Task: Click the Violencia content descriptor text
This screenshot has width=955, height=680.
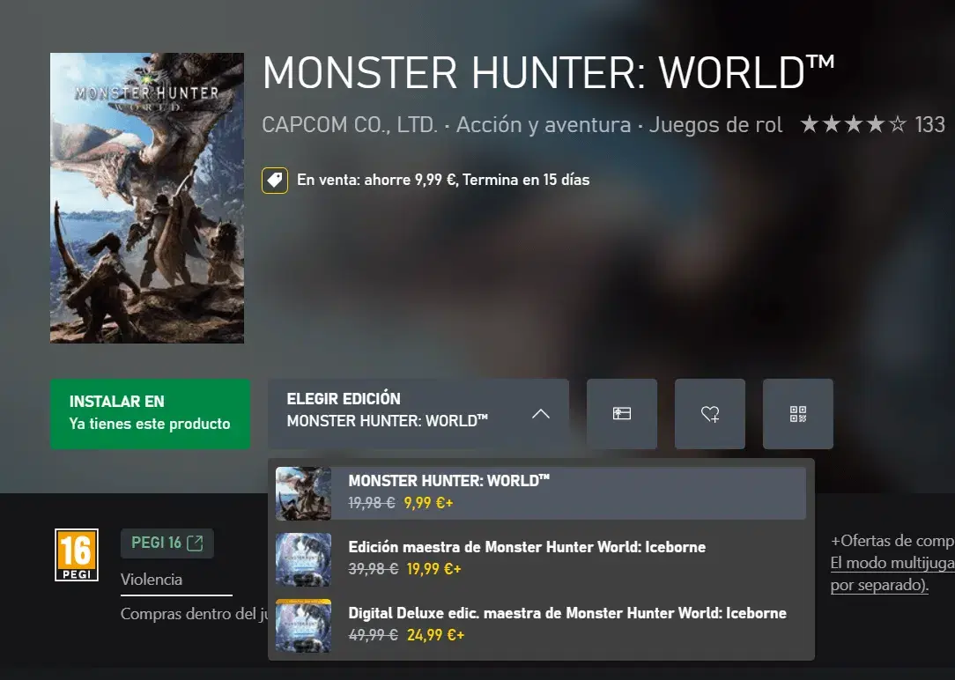Action: pos(151,580)
